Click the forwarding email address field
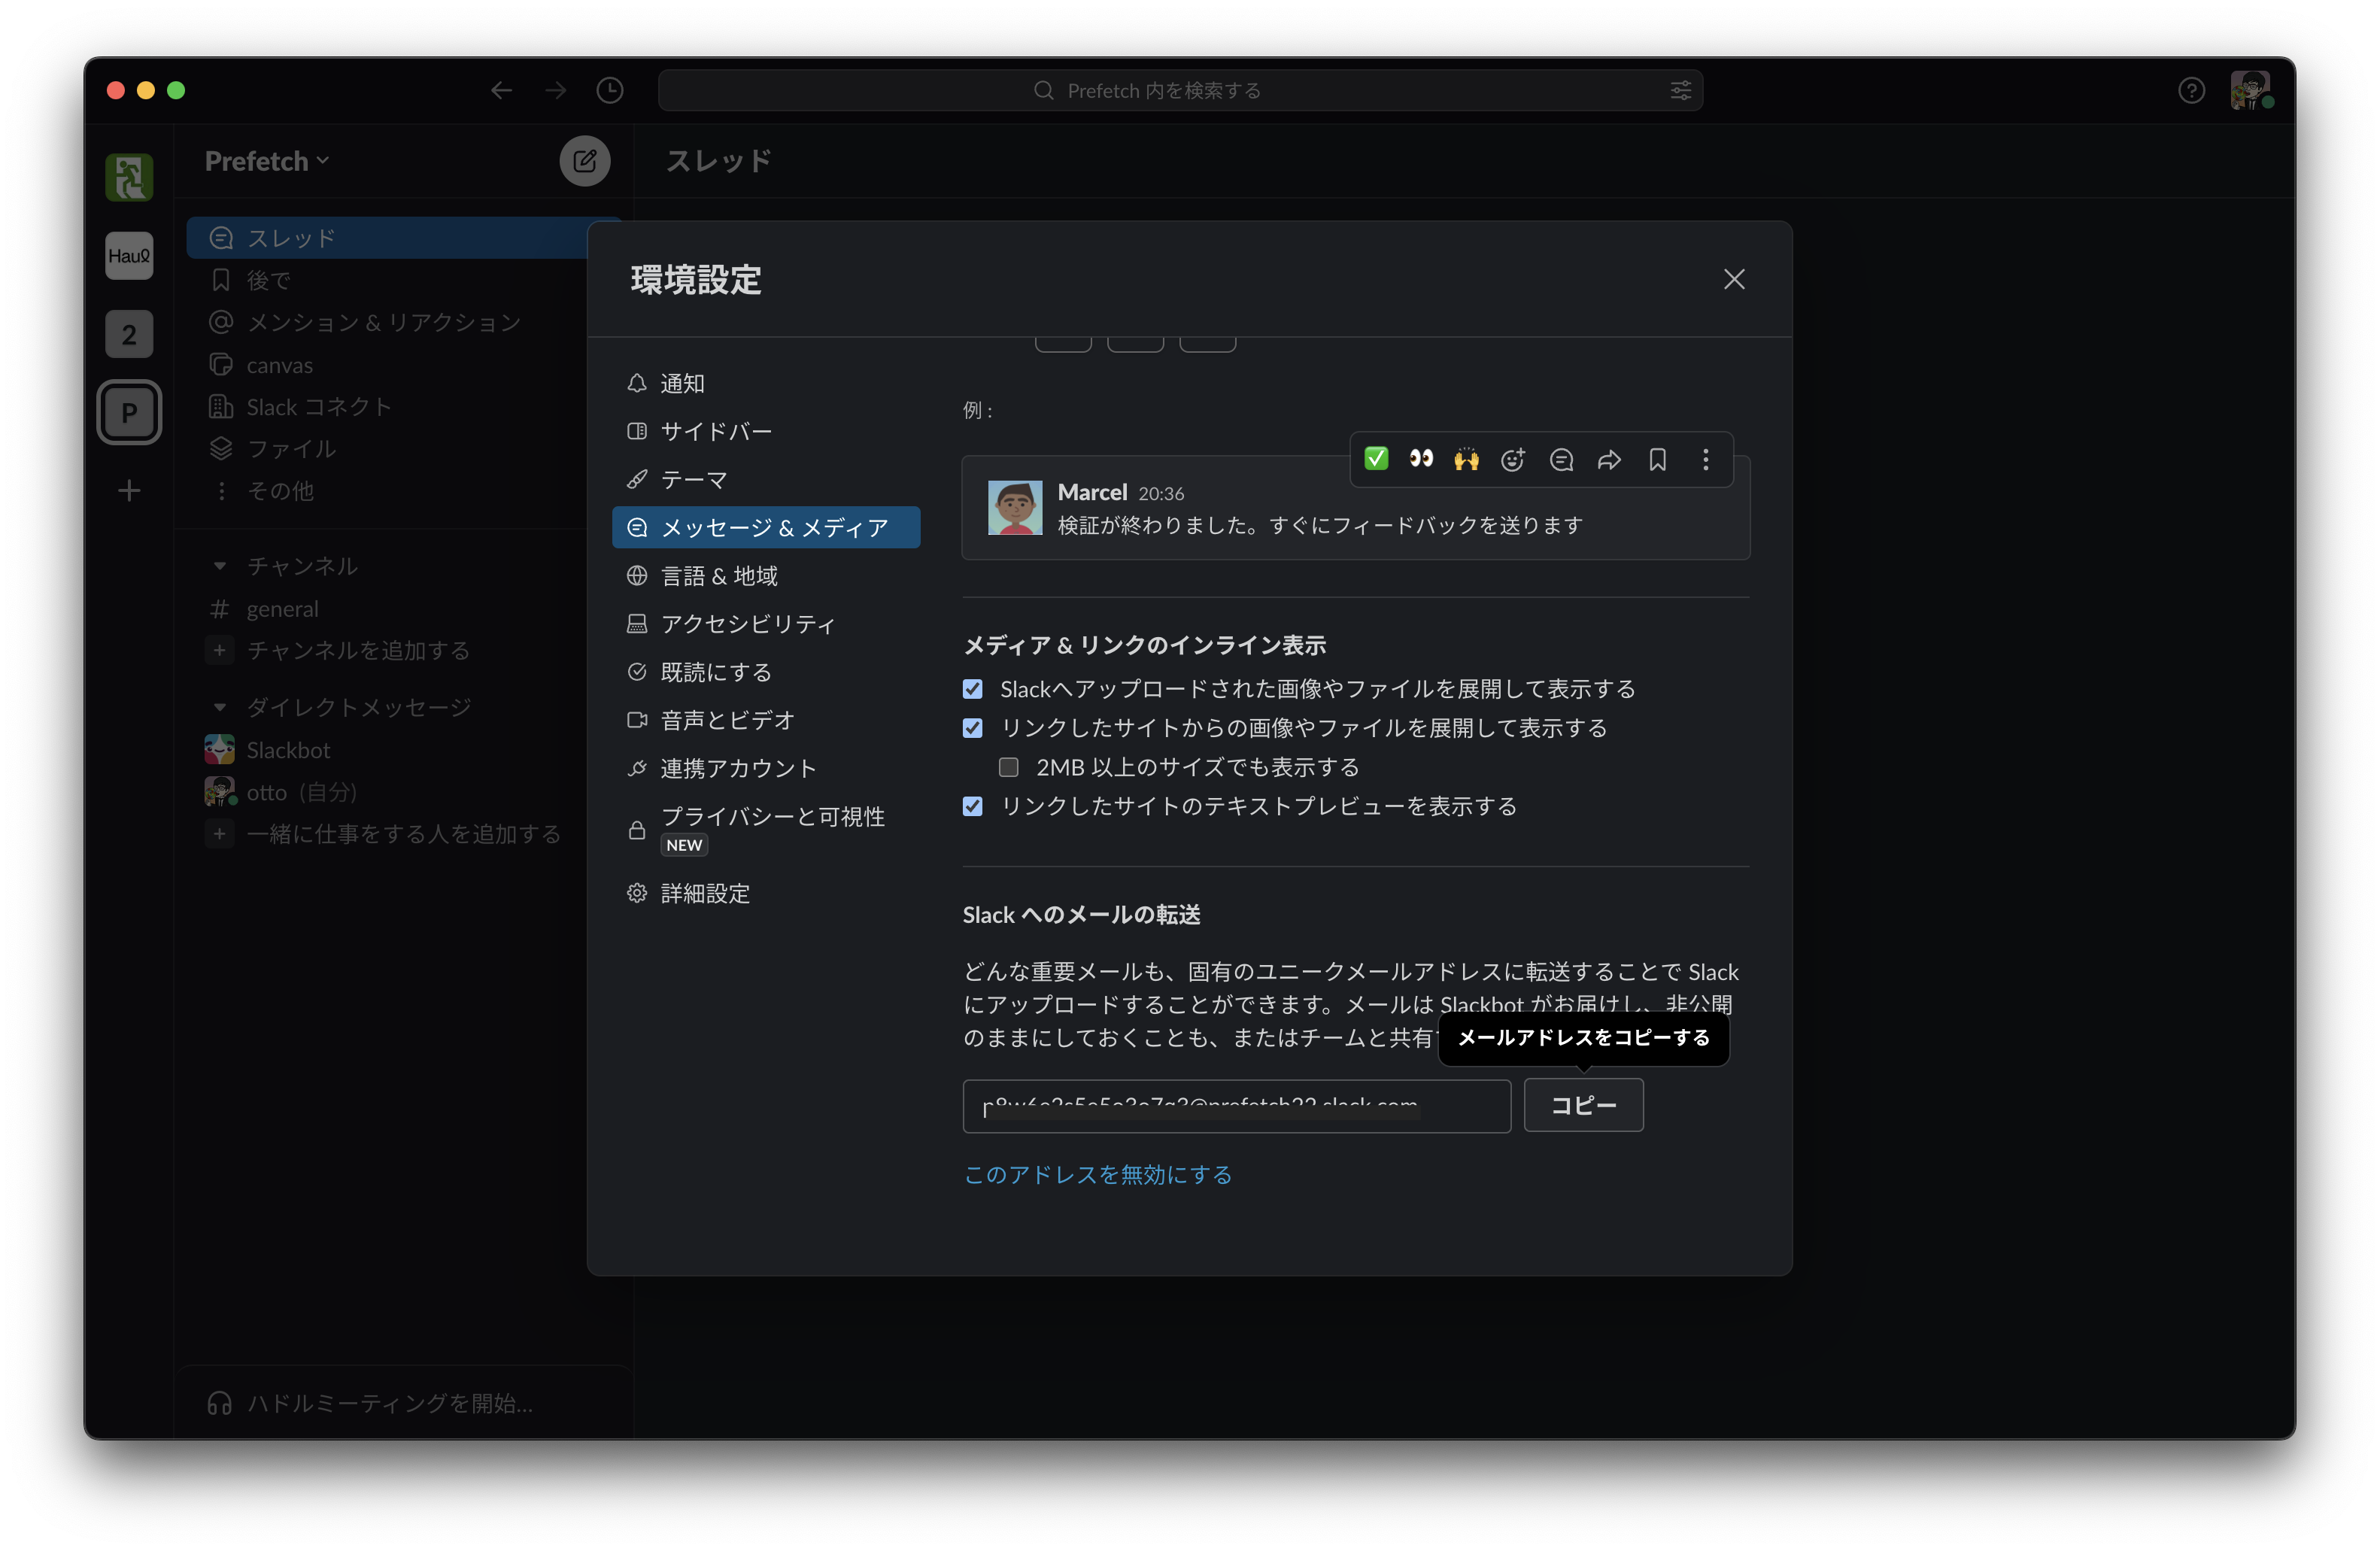This screenshot has height=1551, width=2380. click(x=1235, y=1105)
